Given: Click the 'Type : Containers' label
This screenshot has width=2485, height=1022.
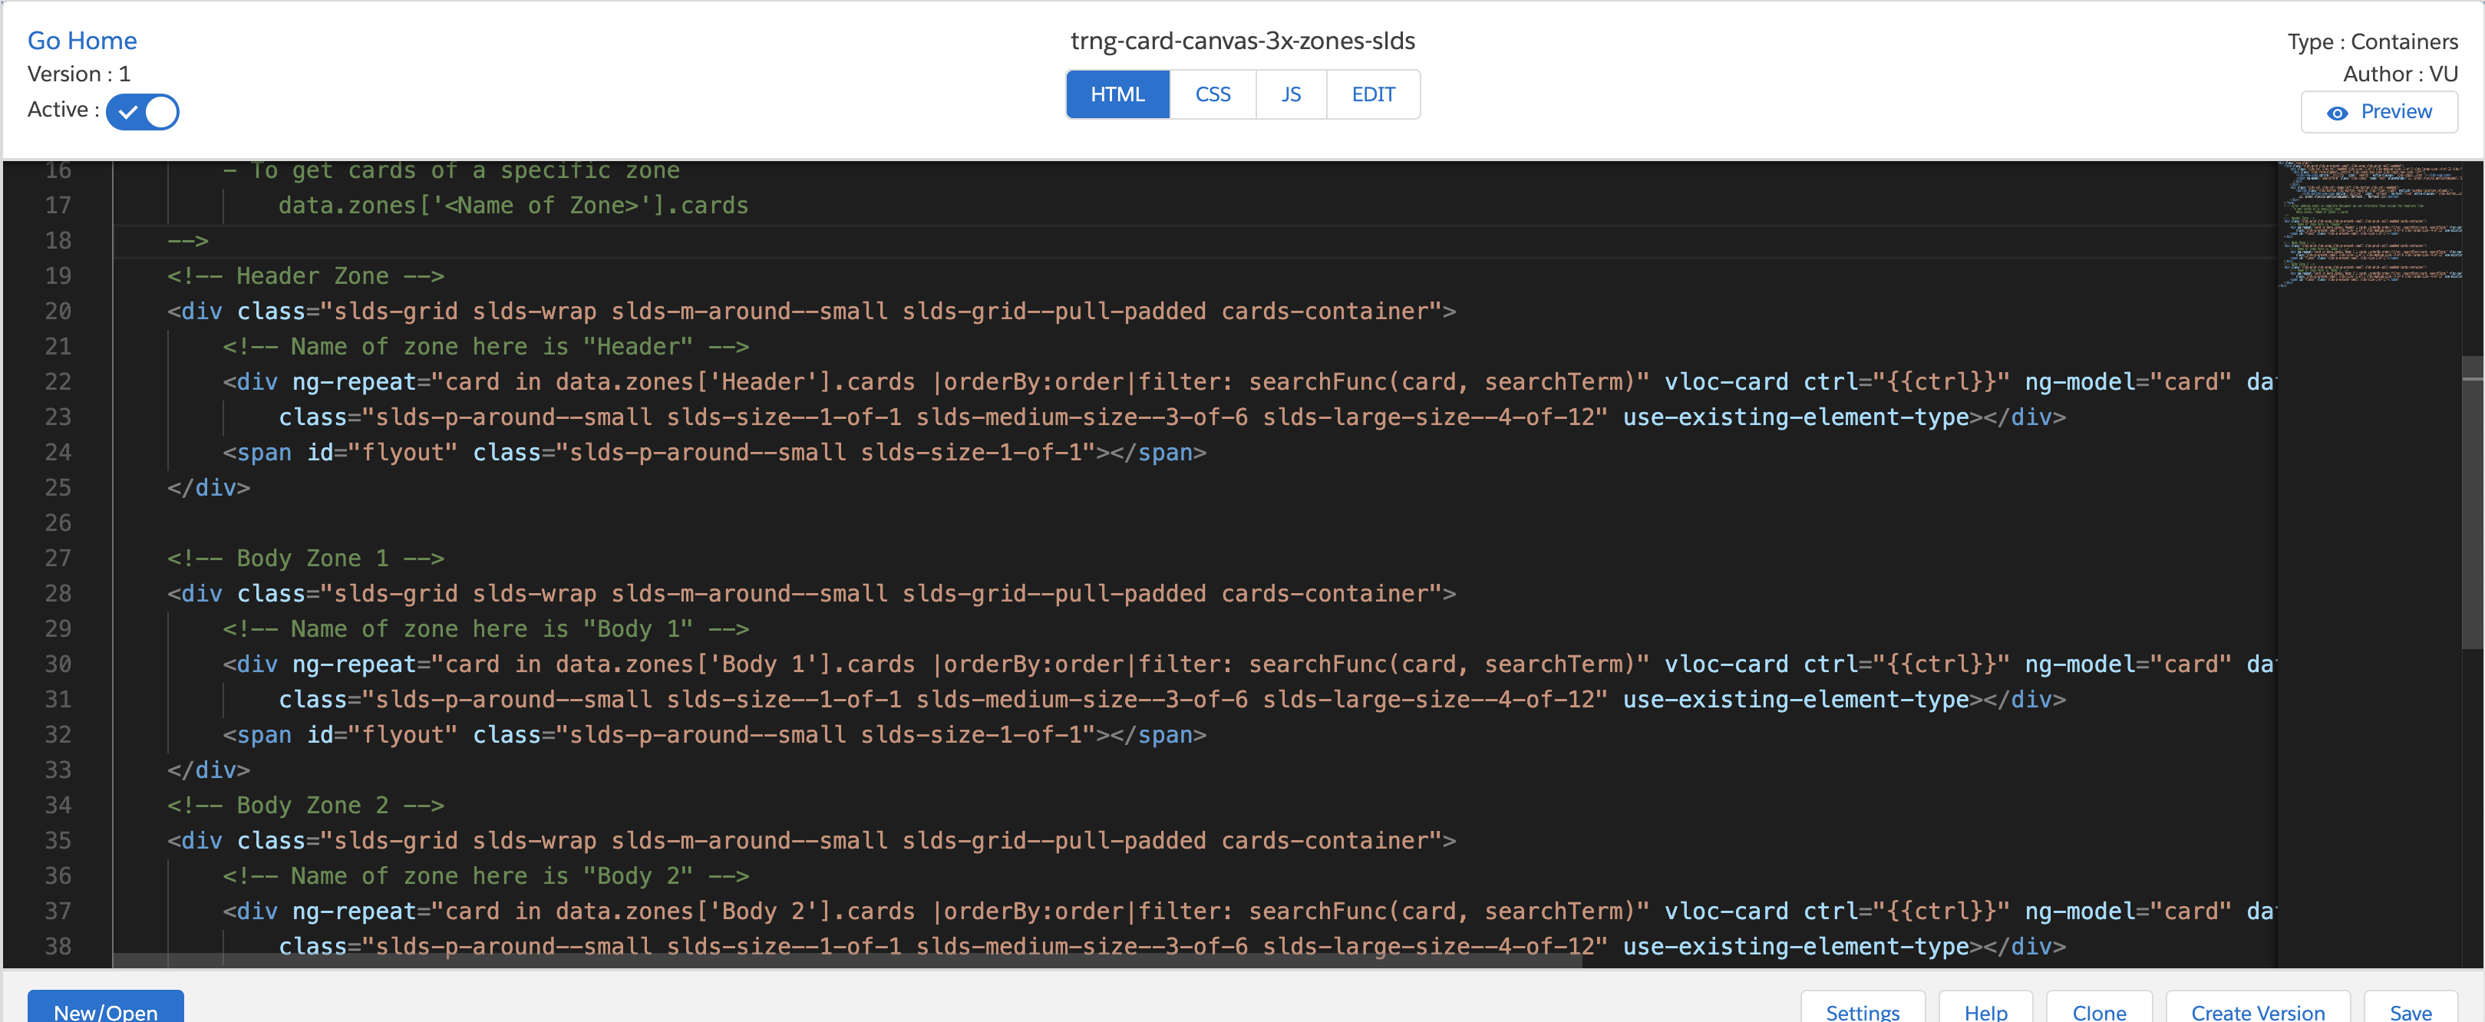Looking at the screenshot, I should tap(2372, 41).
